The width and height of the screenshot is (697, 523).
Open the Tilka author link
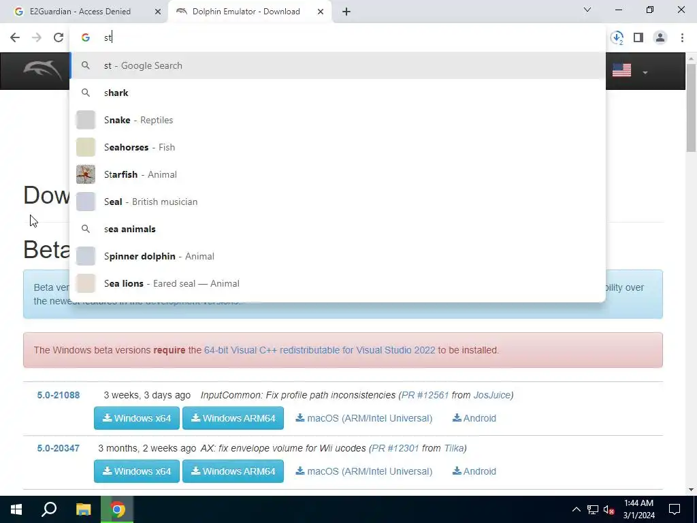pos(454,448)
